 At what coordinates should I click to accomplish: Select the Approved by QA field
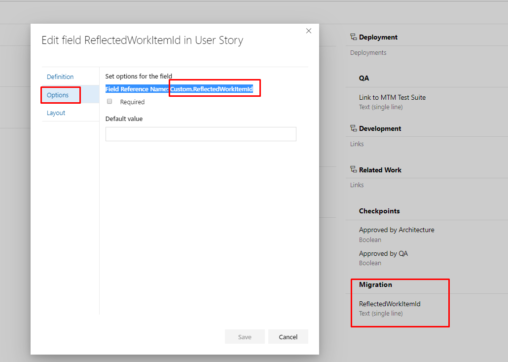pos(384,253)
